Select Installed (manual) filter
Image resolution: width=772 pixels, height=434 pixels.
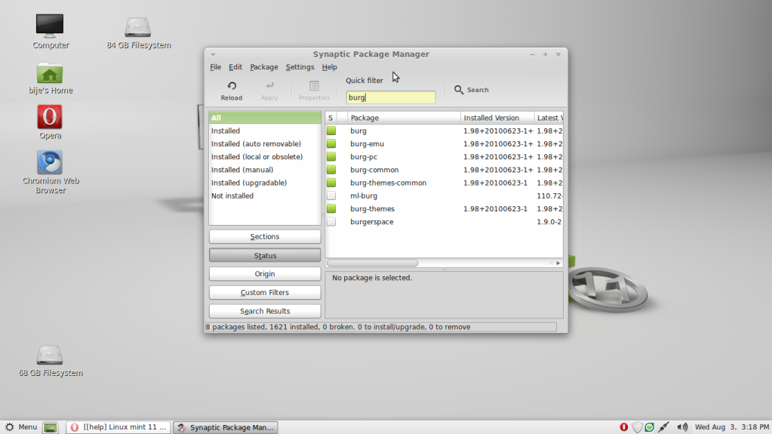(265, 170)
